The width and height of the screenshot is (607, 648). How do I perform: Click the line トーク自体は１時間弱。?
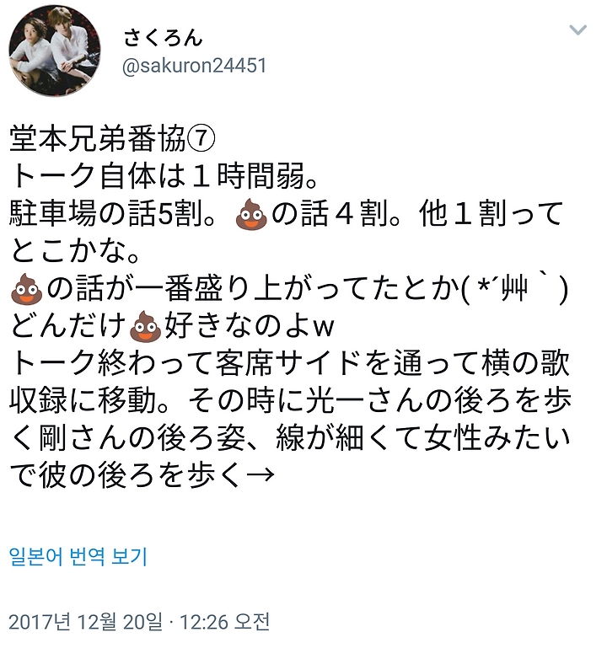click(x=164, y=176)
